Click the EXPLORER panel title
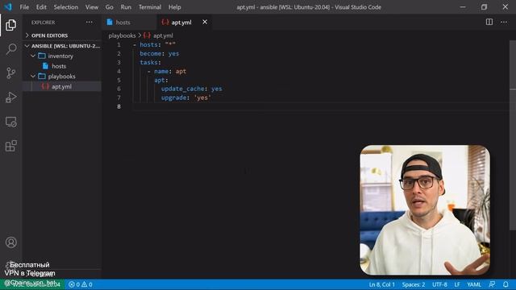The width and height of the screenshot is (516, 290). point(43,23)
